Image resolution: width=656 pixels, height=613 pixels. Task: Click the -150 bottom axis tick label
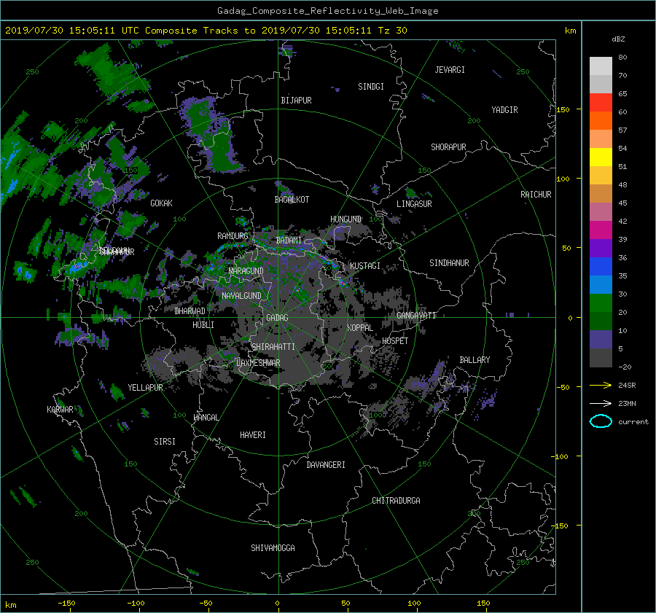tap(66, 604)
